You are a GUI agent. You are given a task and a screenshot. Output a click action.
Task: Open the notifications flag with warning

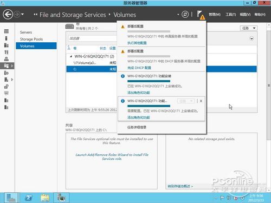(201, 15)
